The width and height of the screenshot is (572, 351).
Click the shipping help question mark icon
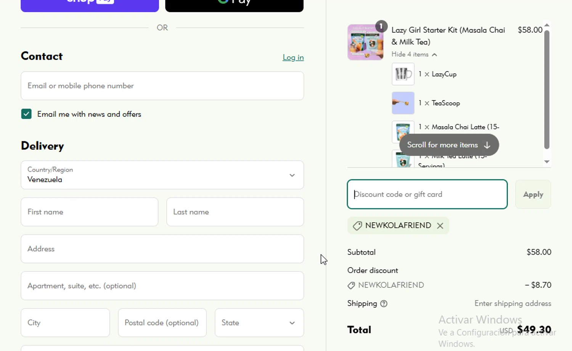[x=384, y=304]
